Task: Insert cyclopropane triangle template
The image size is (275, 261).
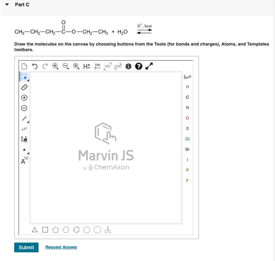Action: tap(35, 230)
